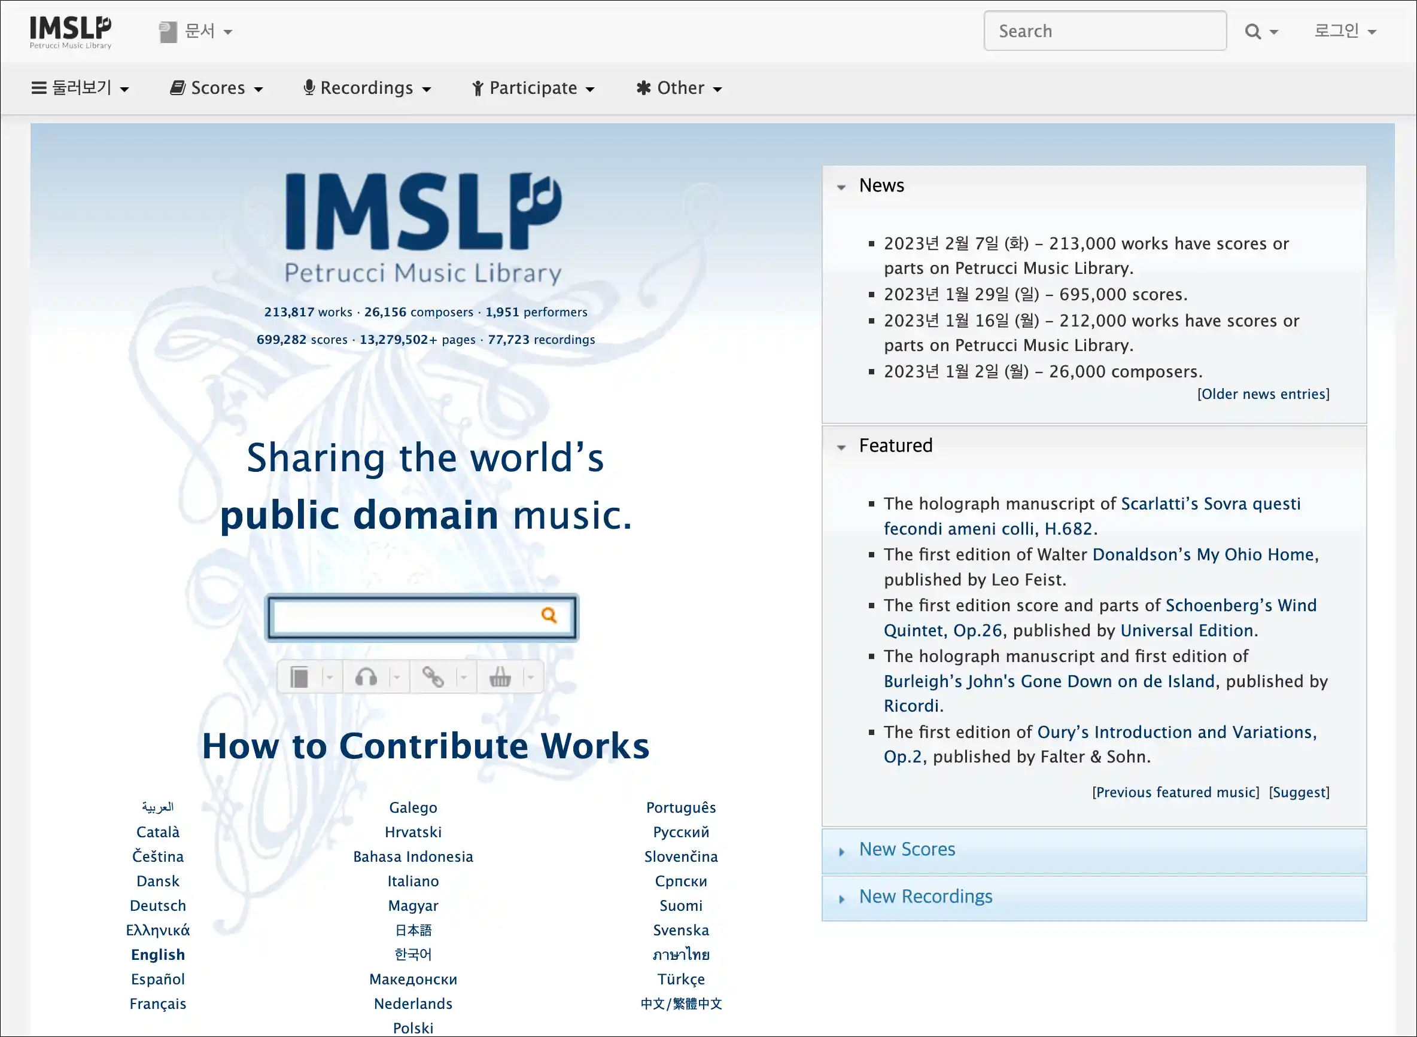Expand the New Scores section
The image size is (1417, 1037).
point(1094,850)
